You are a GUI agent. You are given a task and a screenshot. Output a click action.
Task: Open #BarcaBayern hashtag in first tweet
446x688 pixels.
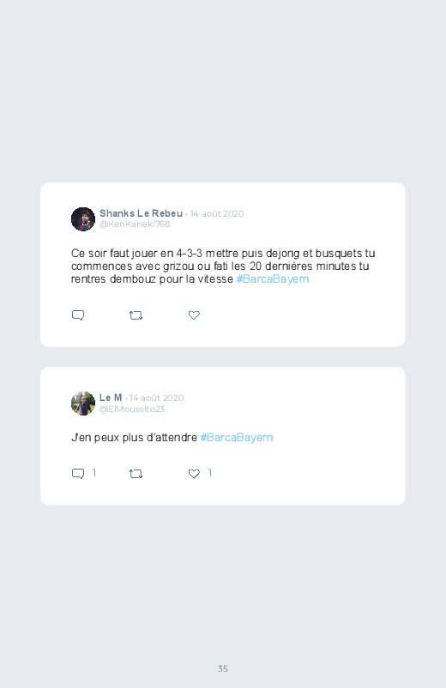pos(273,279)
